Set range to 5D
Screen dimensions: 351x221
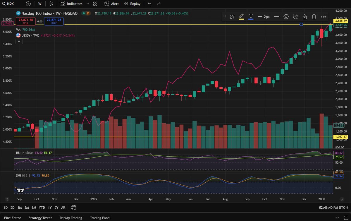[13, 208]
